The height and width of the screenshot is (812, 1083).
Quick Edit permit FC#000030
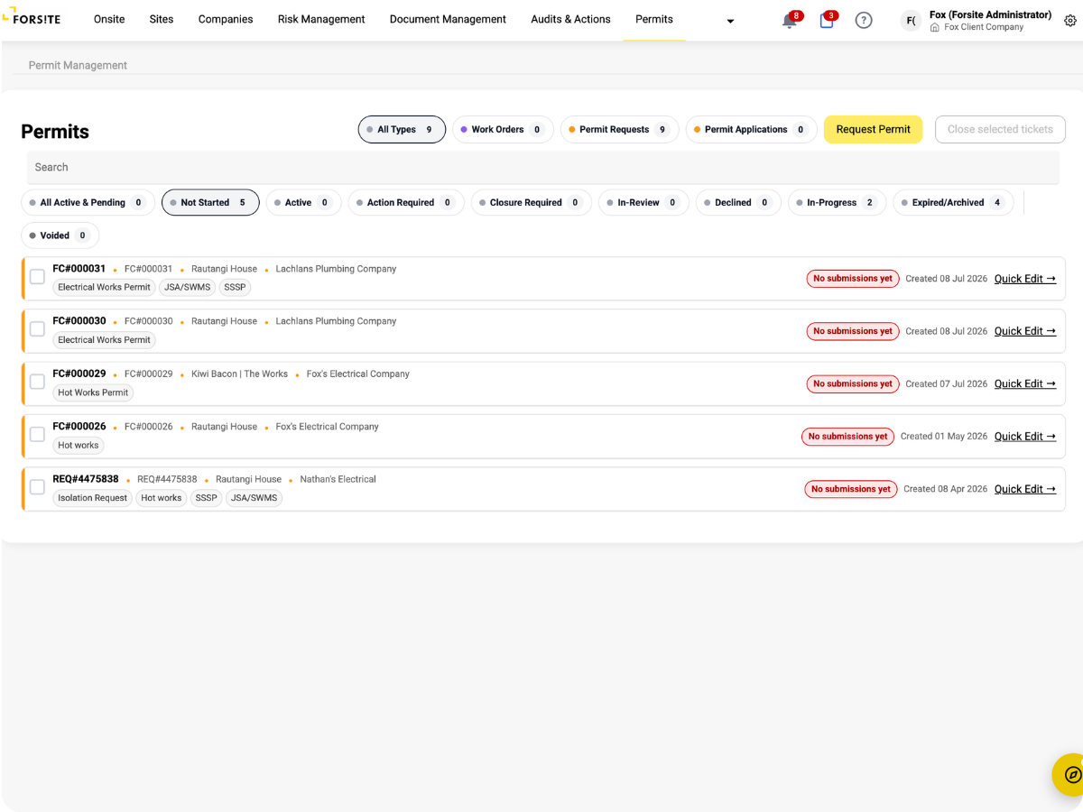[1025, 331]
